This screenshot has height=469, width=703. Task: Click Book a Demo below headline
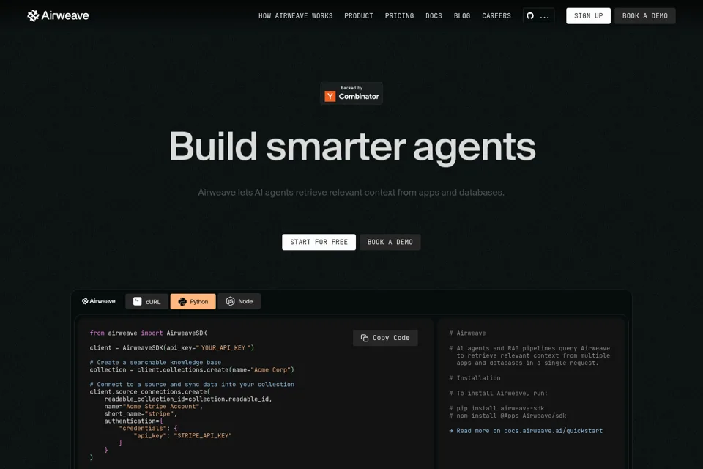390,242
